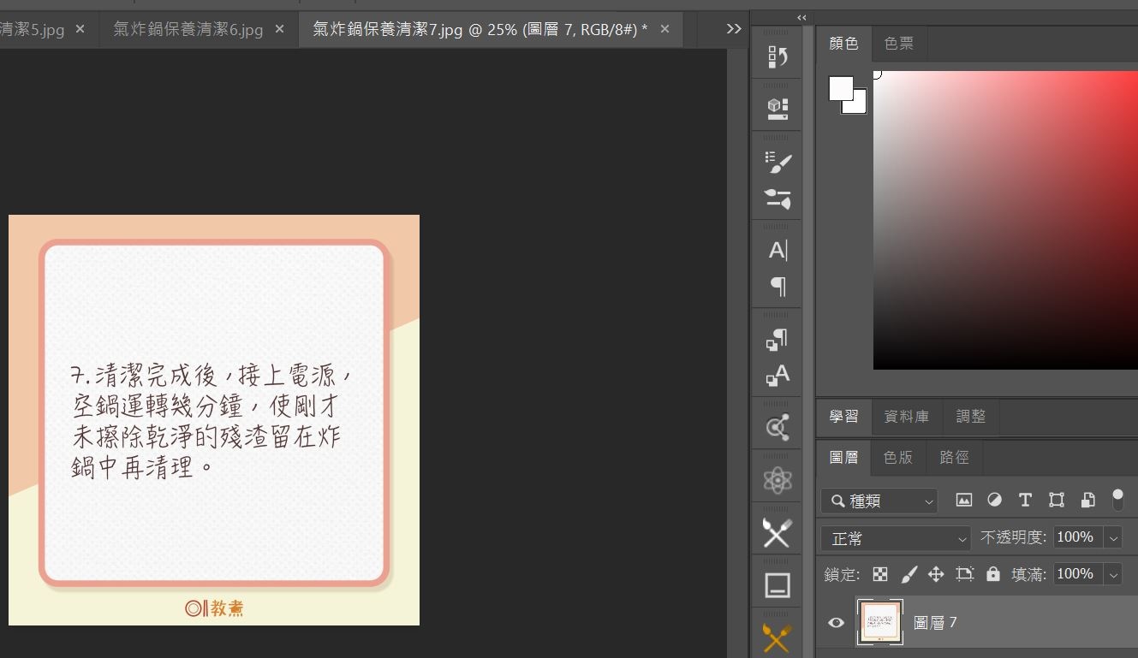Toggle the layer filtering switch
Viewport: 1138px width, 658px height.
pyautogui.click(x=1117, y=498)
